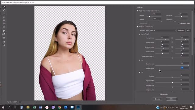Click the left eye Размер глаз field
The width and height of the screenshot is (195, 110).
[165, 37]
